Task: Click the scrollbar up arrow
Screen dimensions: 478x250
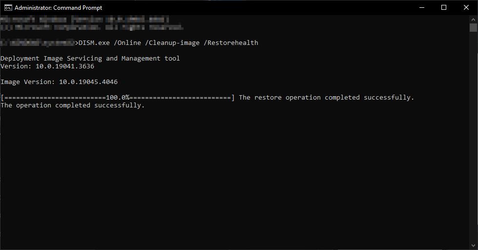Action: pyautogui.click(x=473, y=19)
